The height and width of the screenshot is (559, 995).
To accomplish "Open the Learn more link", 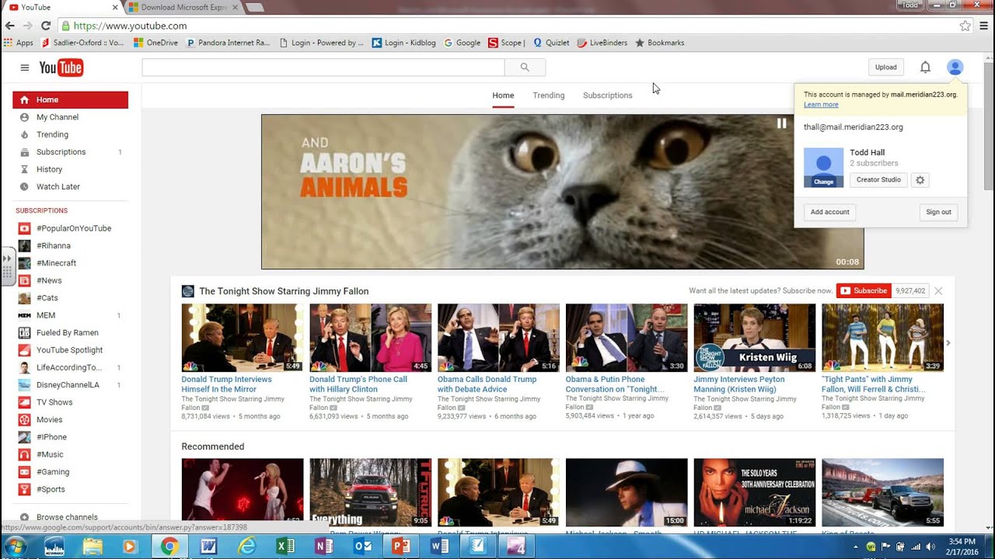I will [821, 105].
